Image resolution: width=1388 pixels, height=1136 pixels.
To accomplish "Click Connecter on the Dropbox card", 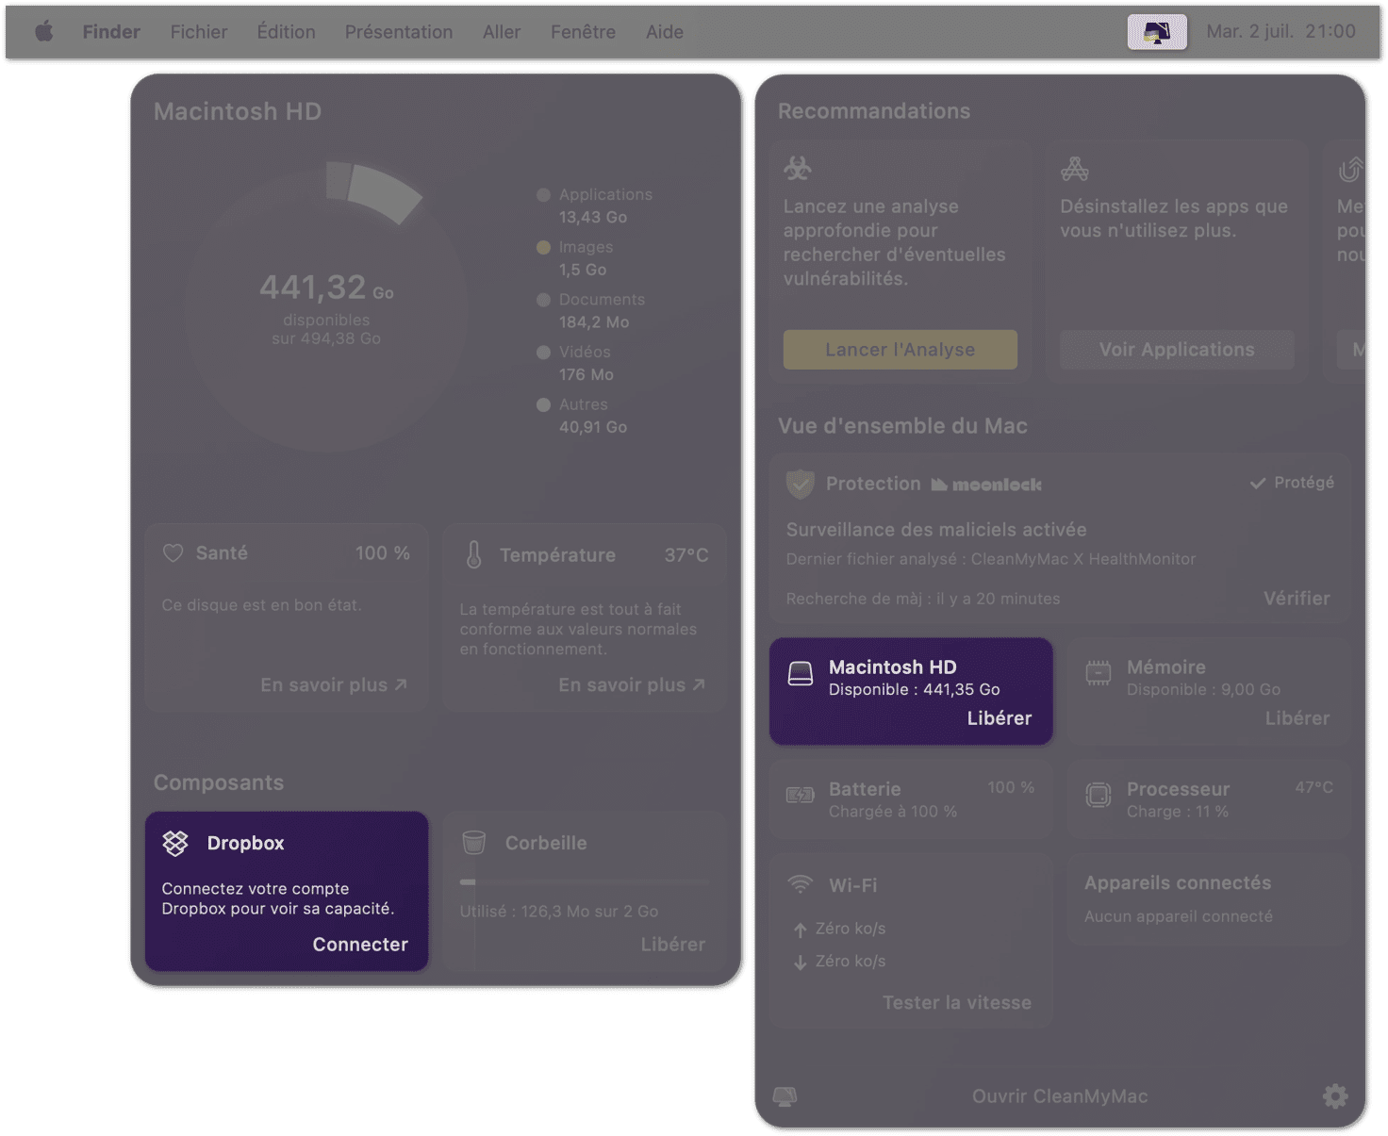I will [x=360, y=945].
